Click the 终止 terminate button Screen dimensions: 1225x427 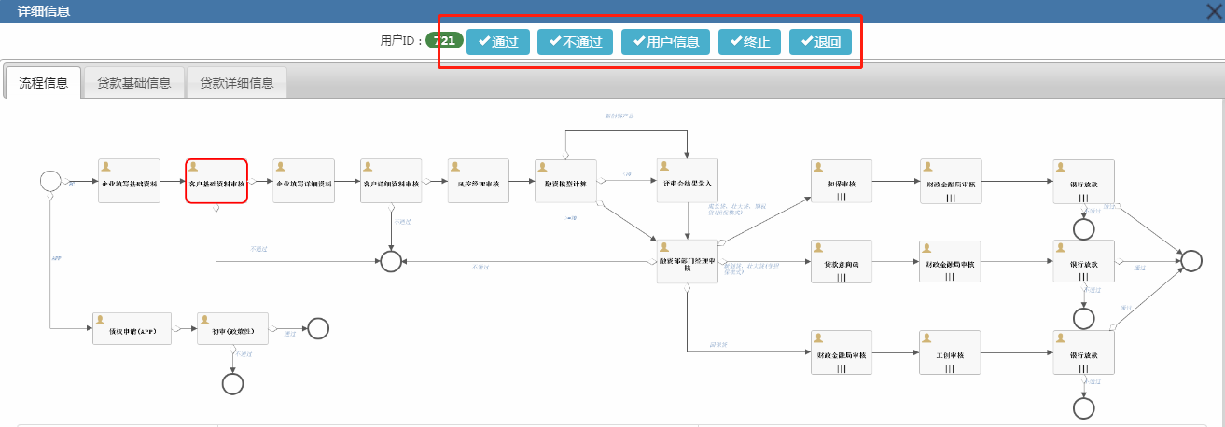(x=750, y=42)
